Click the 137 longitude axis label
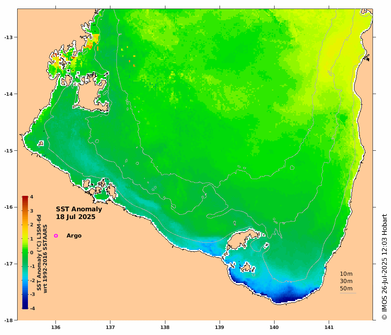 110,327
